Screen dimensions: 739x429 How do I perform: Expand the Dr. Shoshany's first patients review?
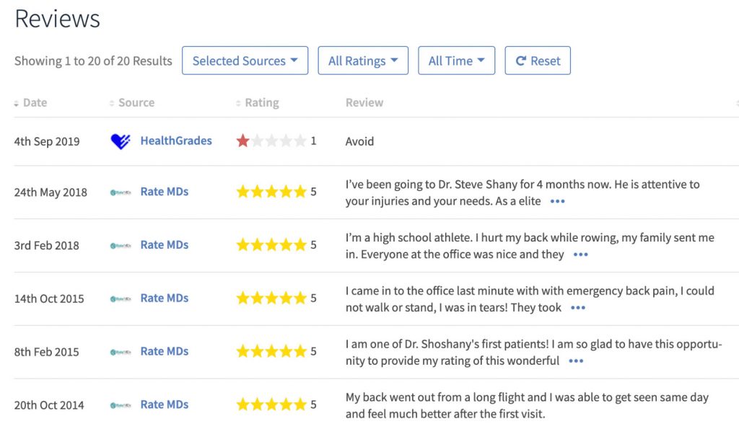(x=576, y=361)
